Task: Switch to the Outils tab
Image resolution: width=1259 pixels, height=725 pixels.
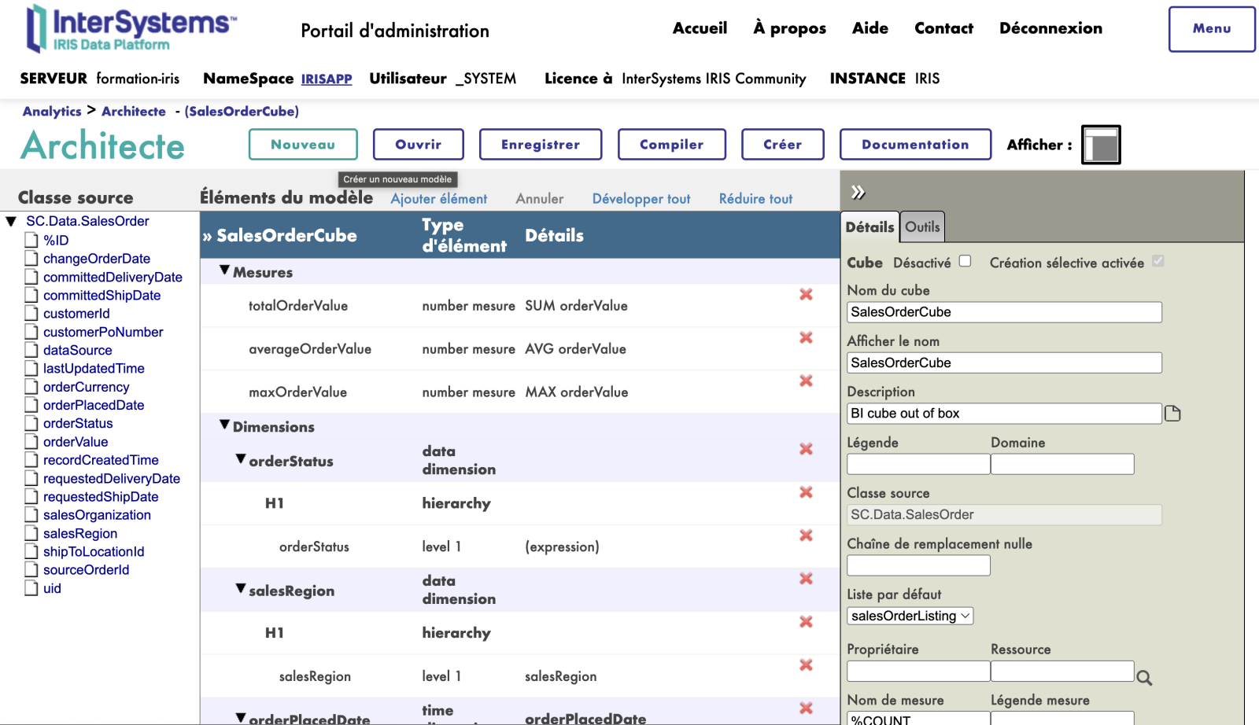Action: (921, 227)
